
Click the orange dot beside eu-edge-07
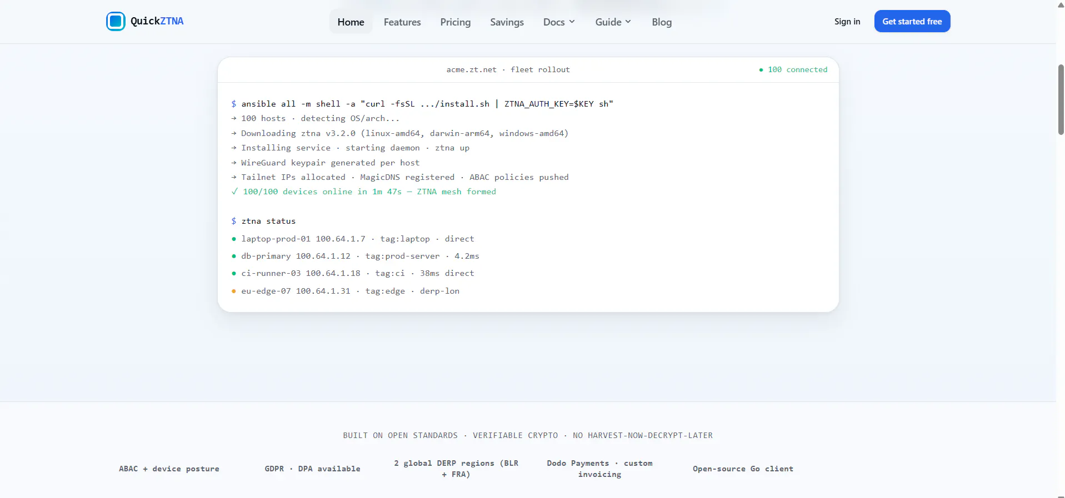coord(234,291)
